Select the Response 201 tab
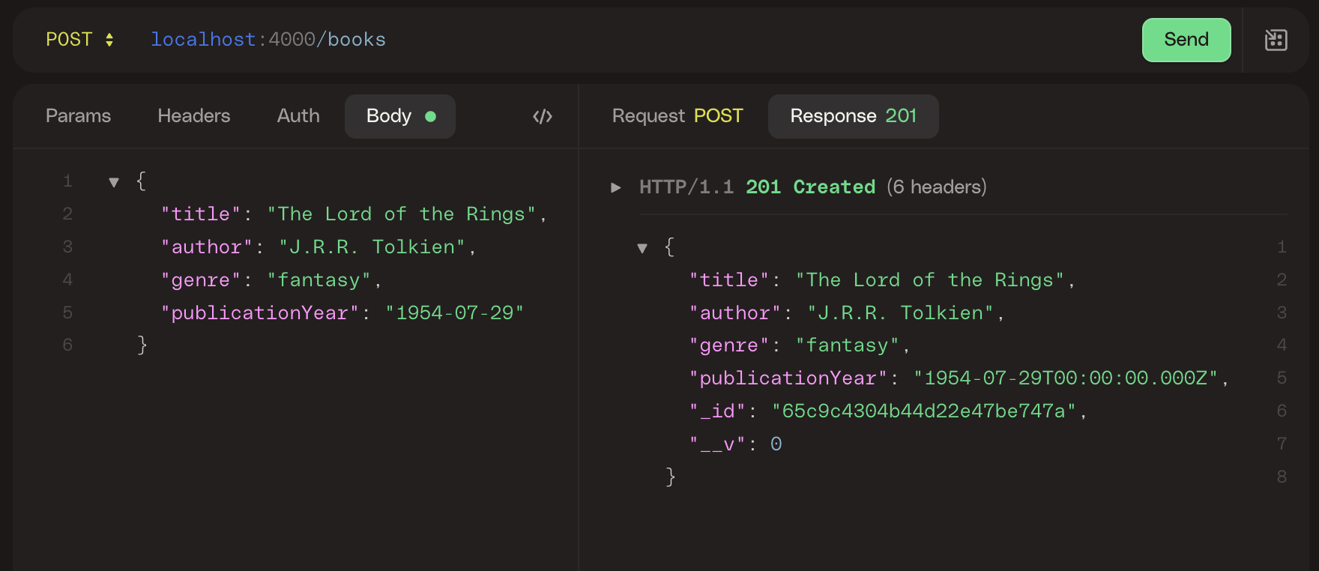Image resolution: width=1319 pixels, height=571 pixels. [853, 116]
